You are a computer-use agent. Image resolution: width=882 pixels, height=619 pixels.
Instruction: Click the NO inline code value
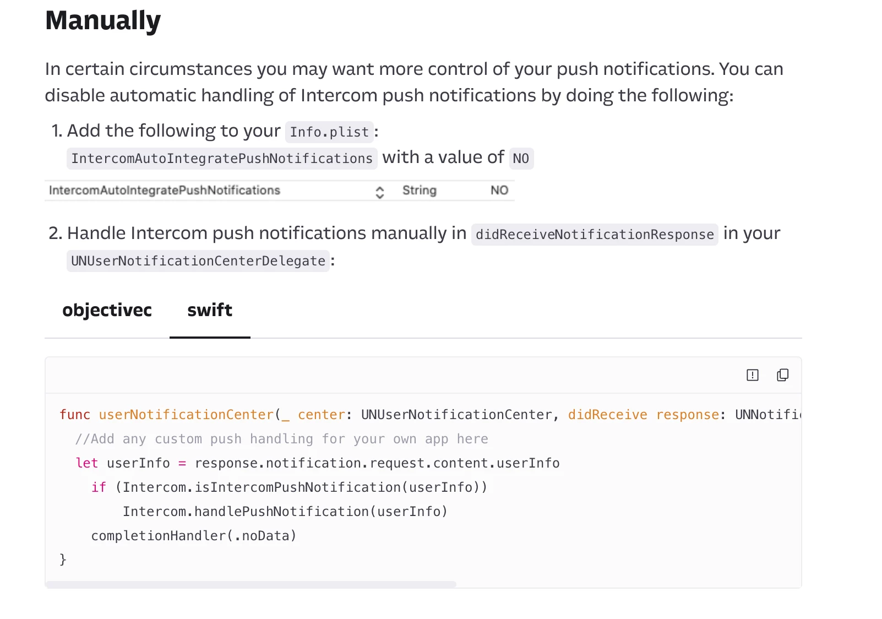coord(521,159)
